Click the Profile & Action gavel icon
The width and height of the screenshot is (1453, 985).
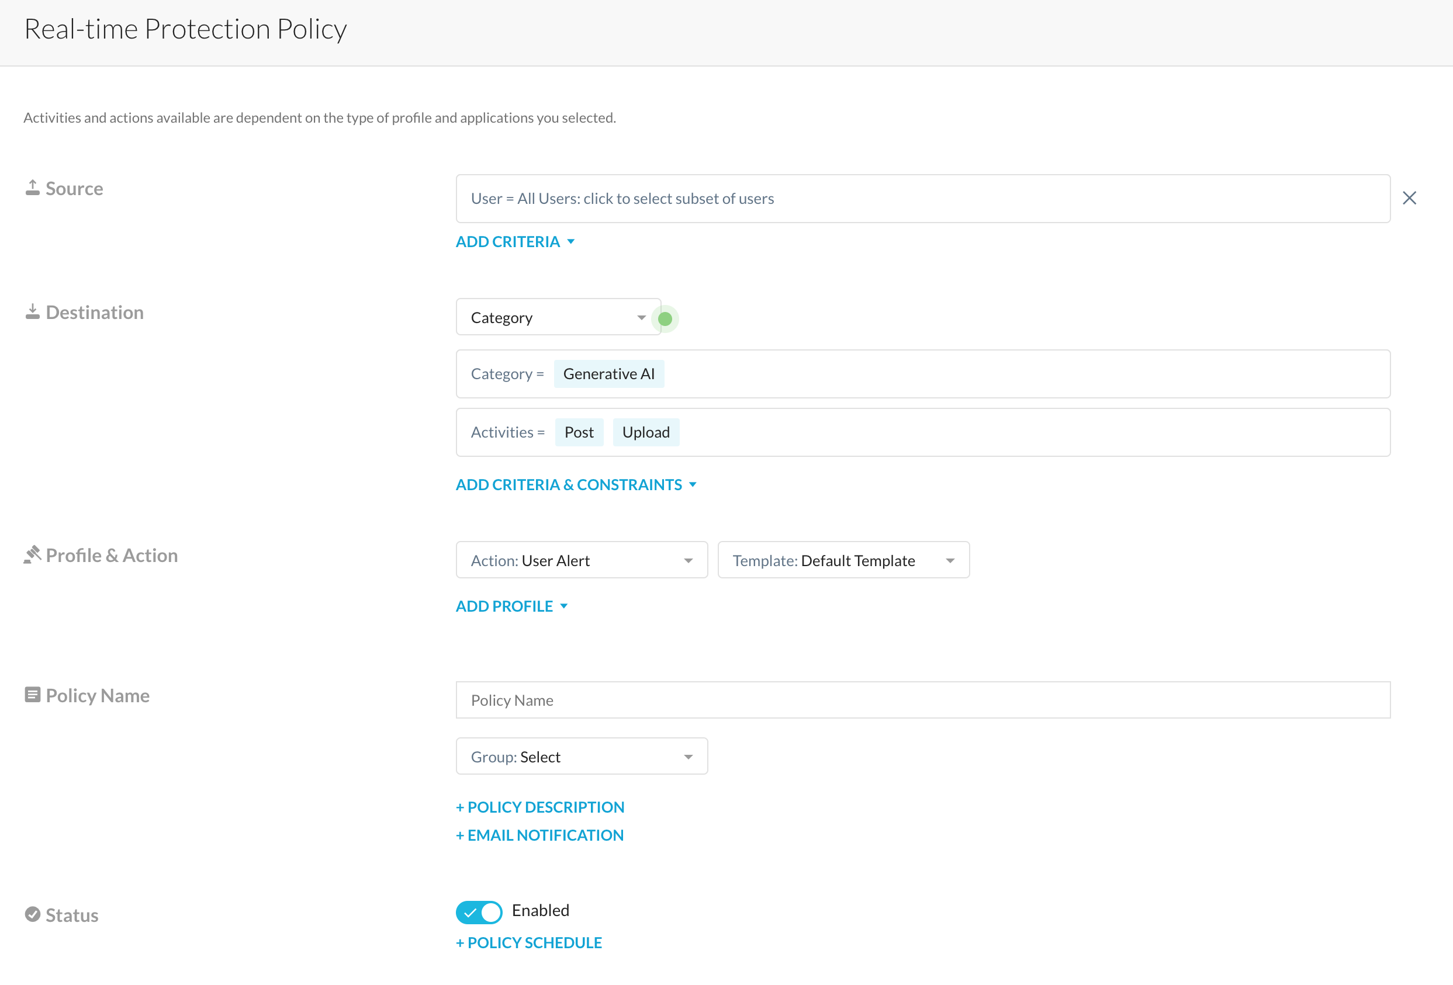point(33,554)
